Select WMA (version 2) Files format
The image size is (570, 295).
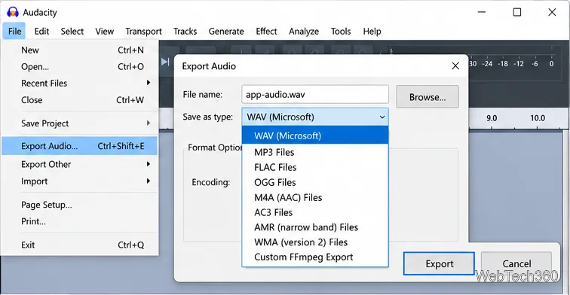pos(315,242)
